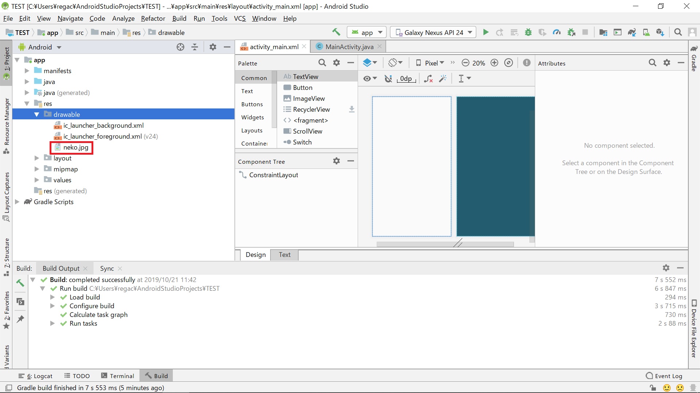Search Attributes panel with magnifier

click(653, 63)
